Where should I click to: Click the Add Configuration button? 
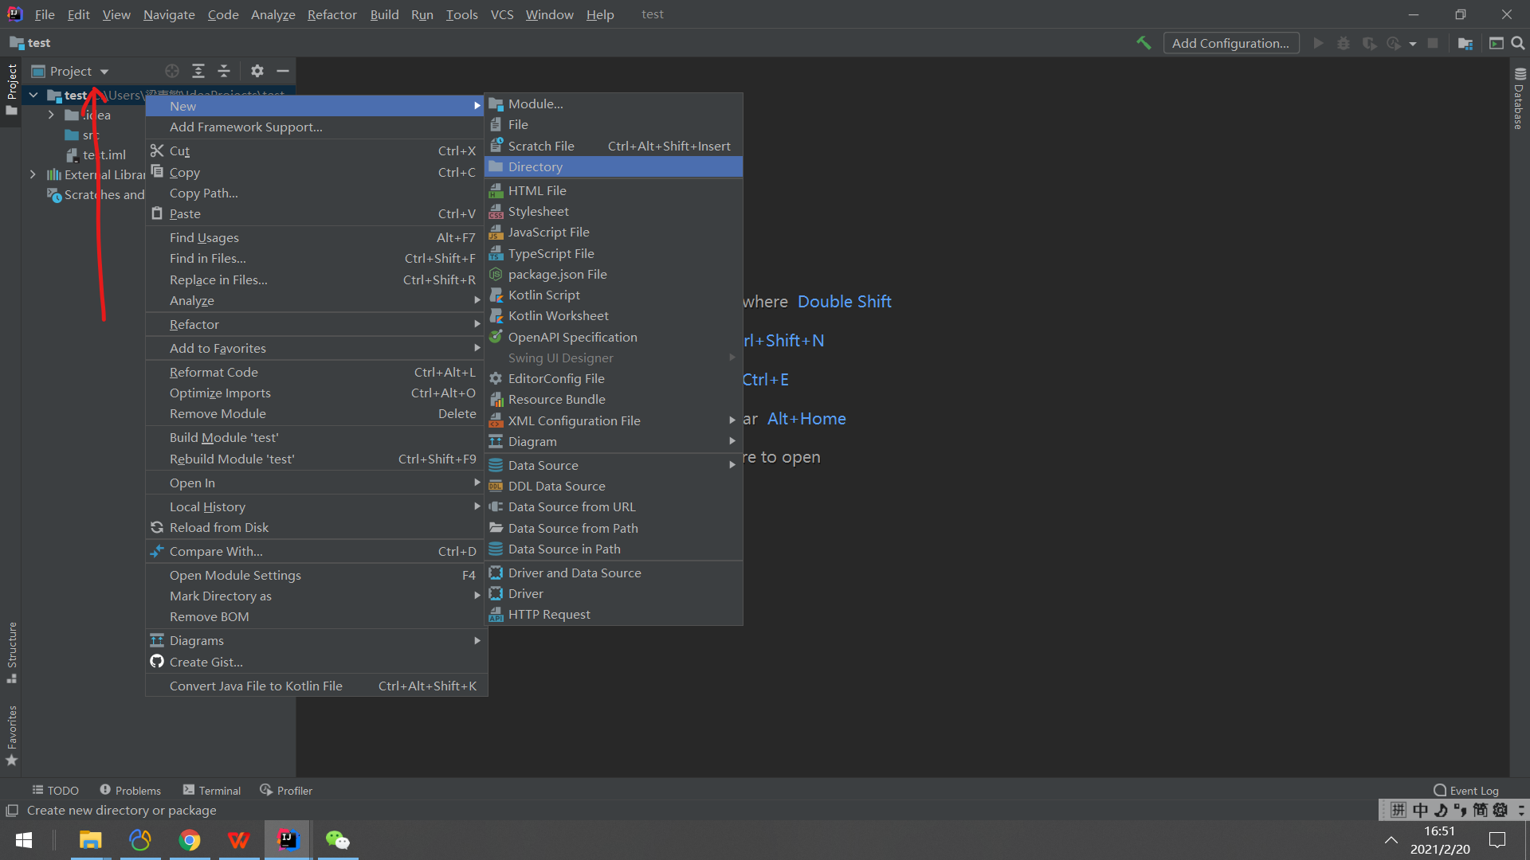click(x=1230, y=43)
